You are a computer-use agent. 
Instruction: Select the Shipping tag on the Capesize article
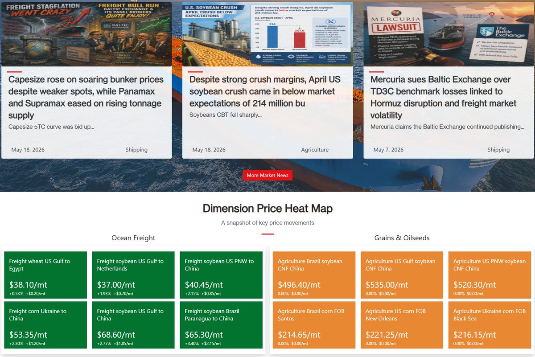[136, 150]
